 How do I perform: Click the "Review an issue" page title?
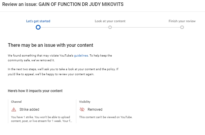63,5
